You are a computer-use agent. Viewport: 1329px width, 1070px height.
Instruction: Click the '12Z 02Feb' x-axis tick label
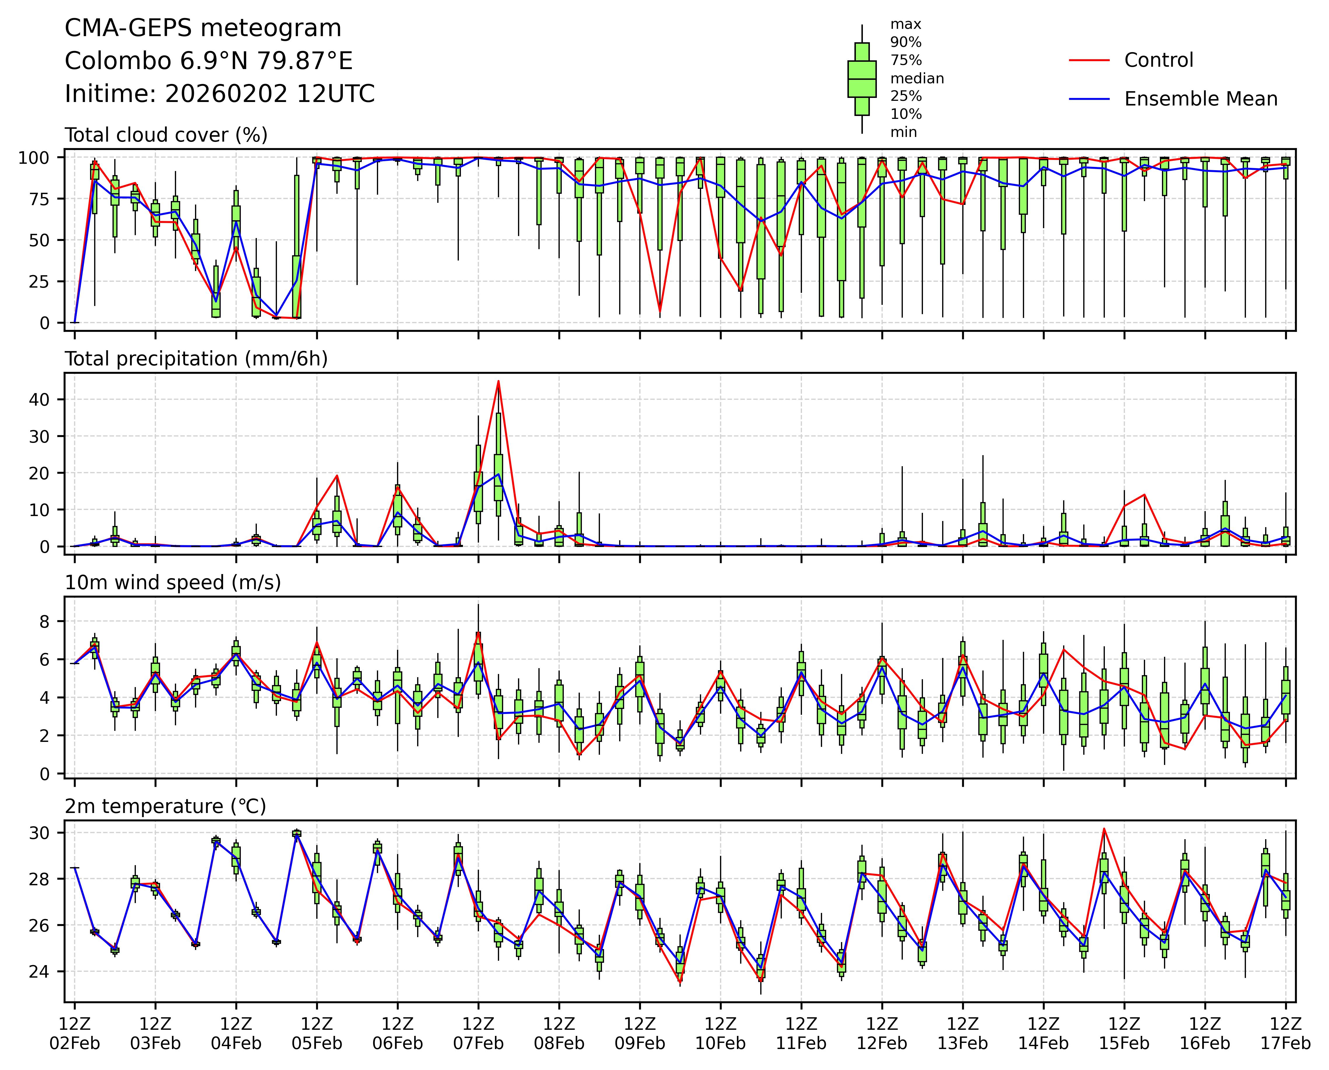pyautogui.click(x=75, y=1034)
